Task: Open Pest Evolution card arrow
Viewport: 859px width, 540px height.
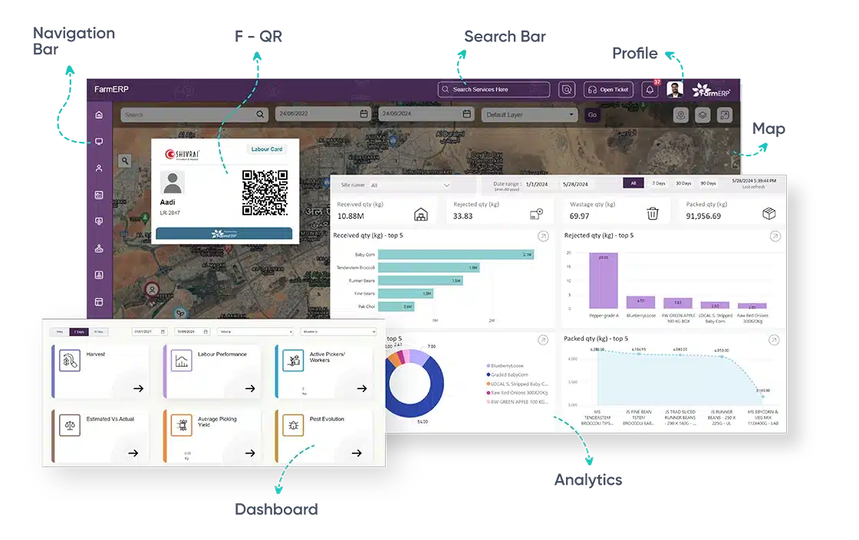Action: tap(357, 453)
